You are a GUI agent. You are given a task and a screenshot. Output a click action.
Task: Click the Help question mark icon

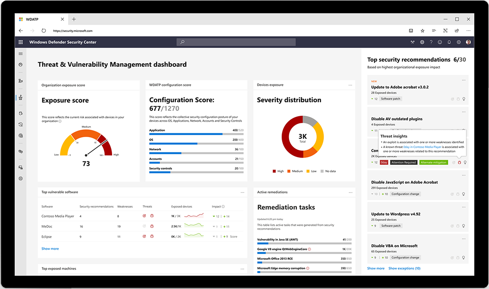pos(431,42)
